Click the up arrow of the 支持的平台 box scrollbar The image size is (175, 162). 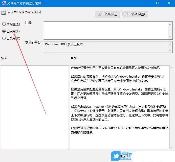pyautogui.click(x=170, y=44)
